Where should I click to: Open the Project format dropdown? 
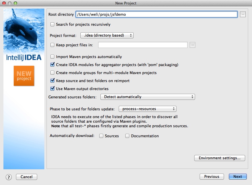click(x=107, y=35)
